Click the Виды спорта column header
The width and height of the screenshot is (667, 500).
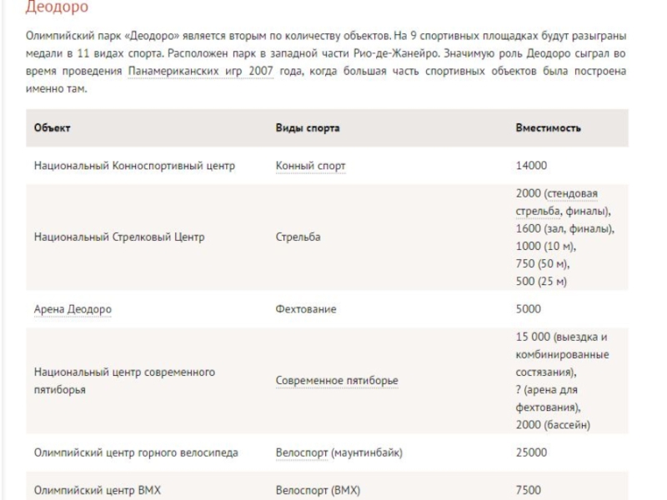308,128
